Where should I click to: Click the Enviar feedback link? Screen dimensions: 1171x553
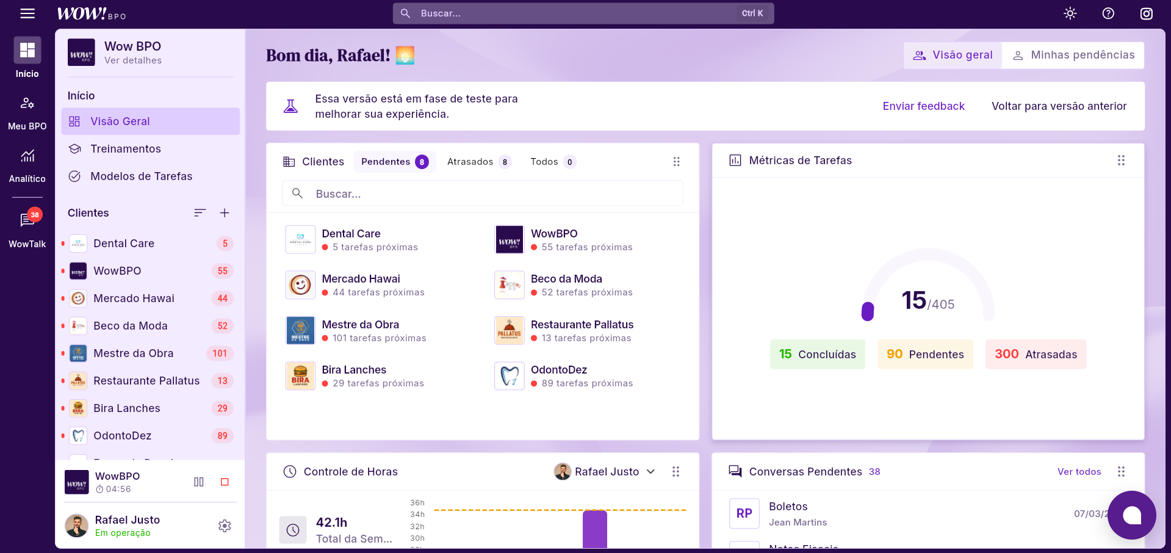coord(923,106)
